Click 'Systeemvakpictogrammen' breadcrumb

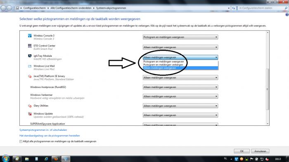coord(111,8)
